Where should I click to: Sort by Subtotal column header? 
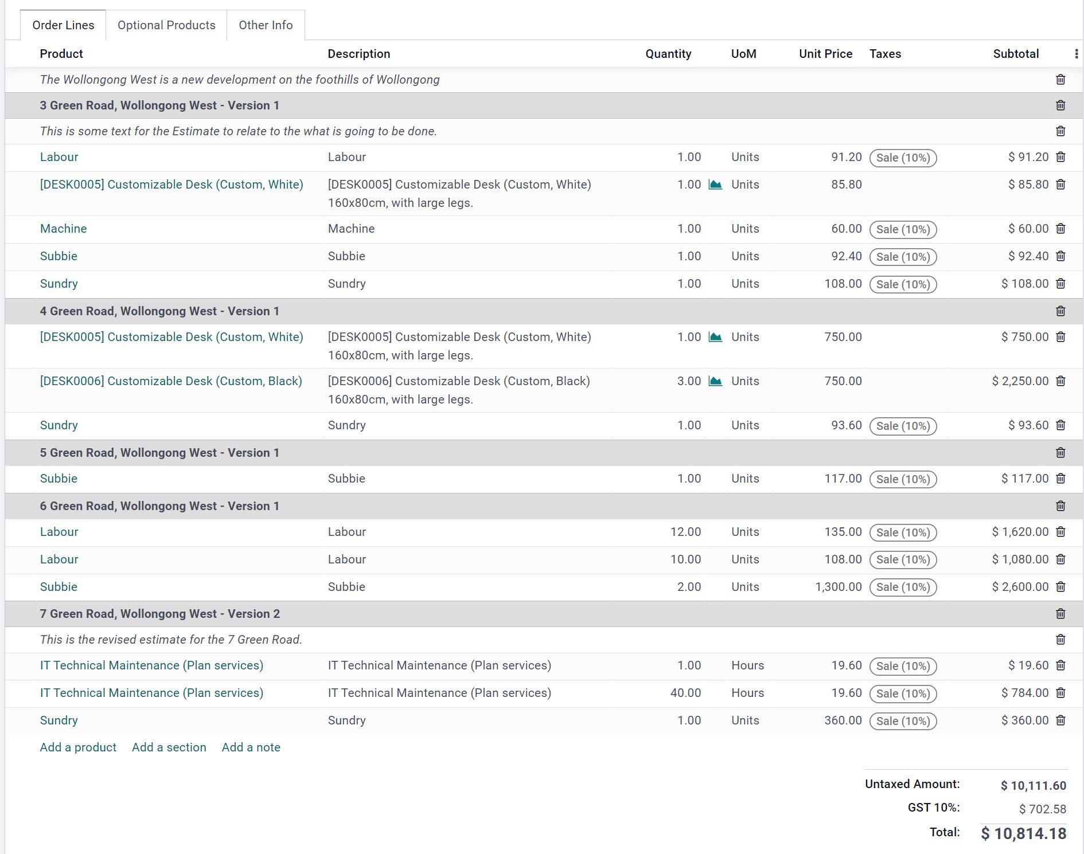[1016, 54]
